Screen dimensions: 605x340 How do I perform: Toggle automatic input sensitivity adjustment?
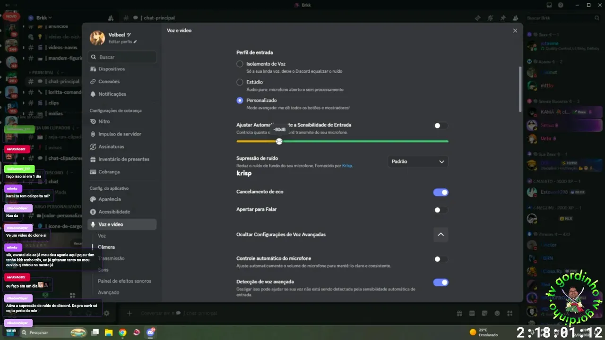tap(441, 126)
